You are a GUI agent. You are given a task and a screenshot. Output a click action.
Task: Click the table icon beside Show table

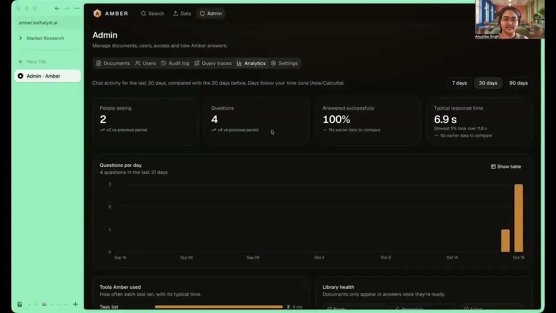(x=493, y=166)
